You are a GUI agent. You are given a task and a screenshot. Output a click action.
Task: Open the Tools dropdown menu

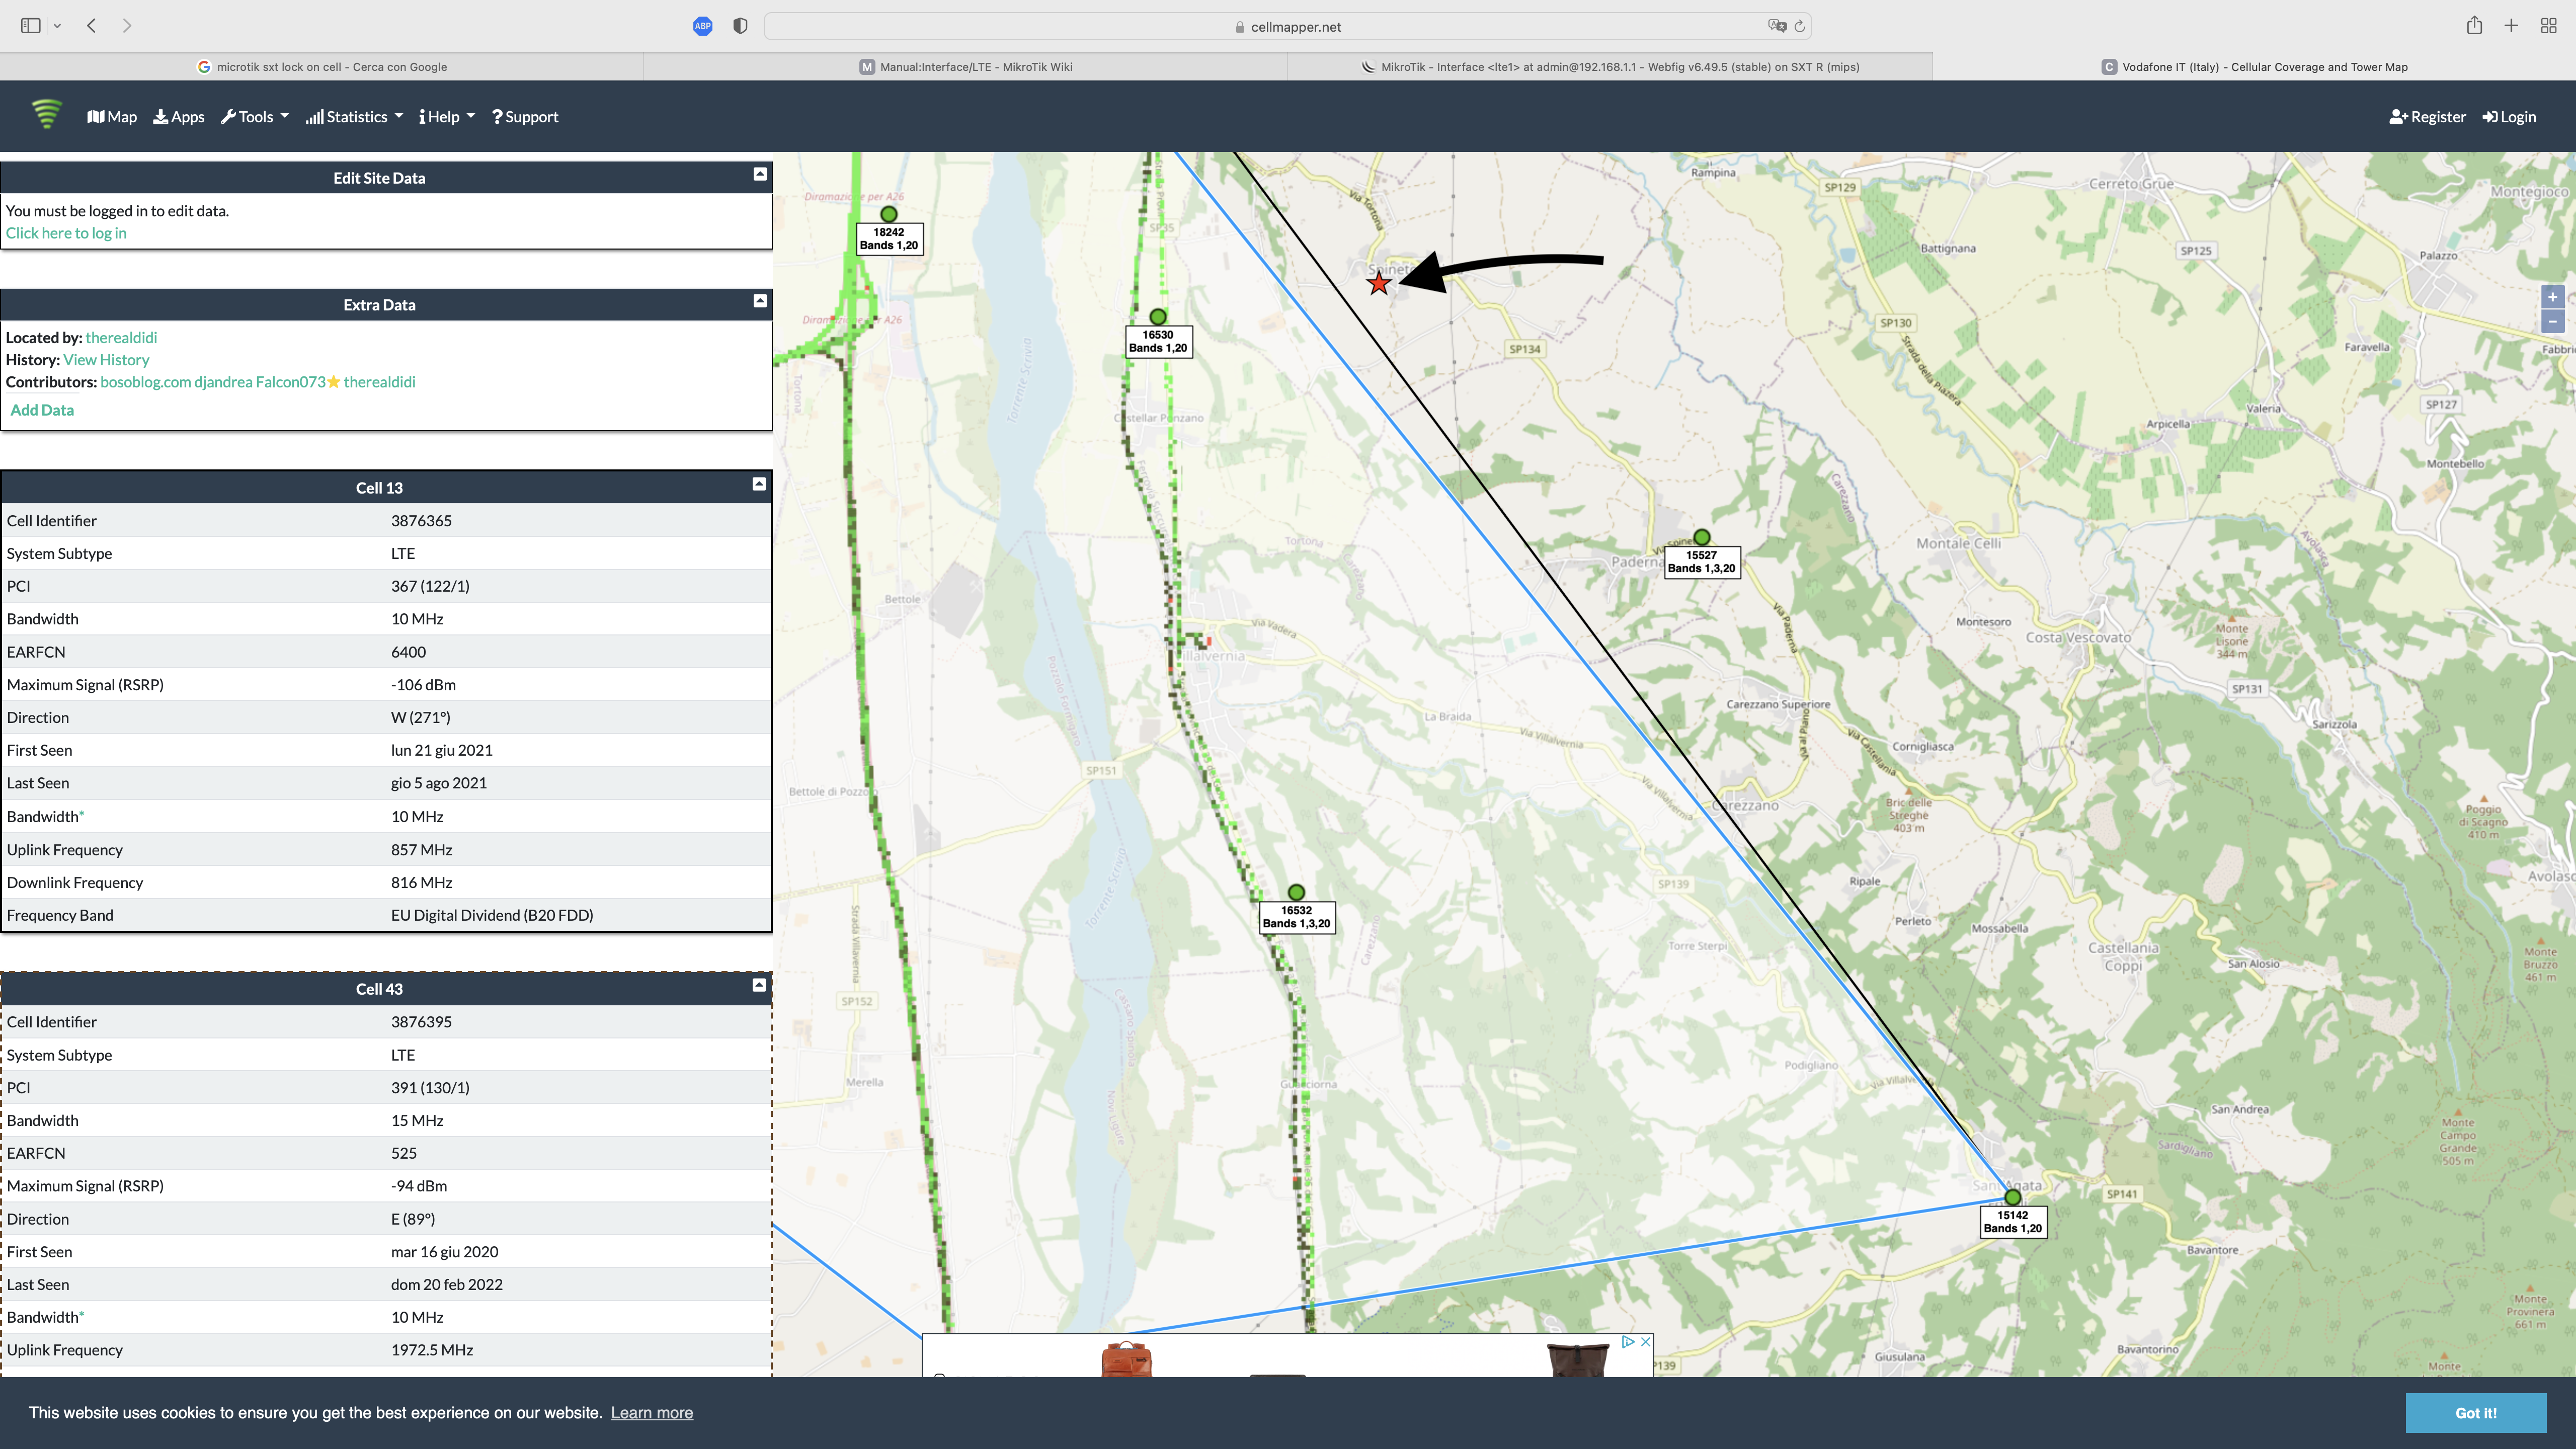tap(255, 117)
